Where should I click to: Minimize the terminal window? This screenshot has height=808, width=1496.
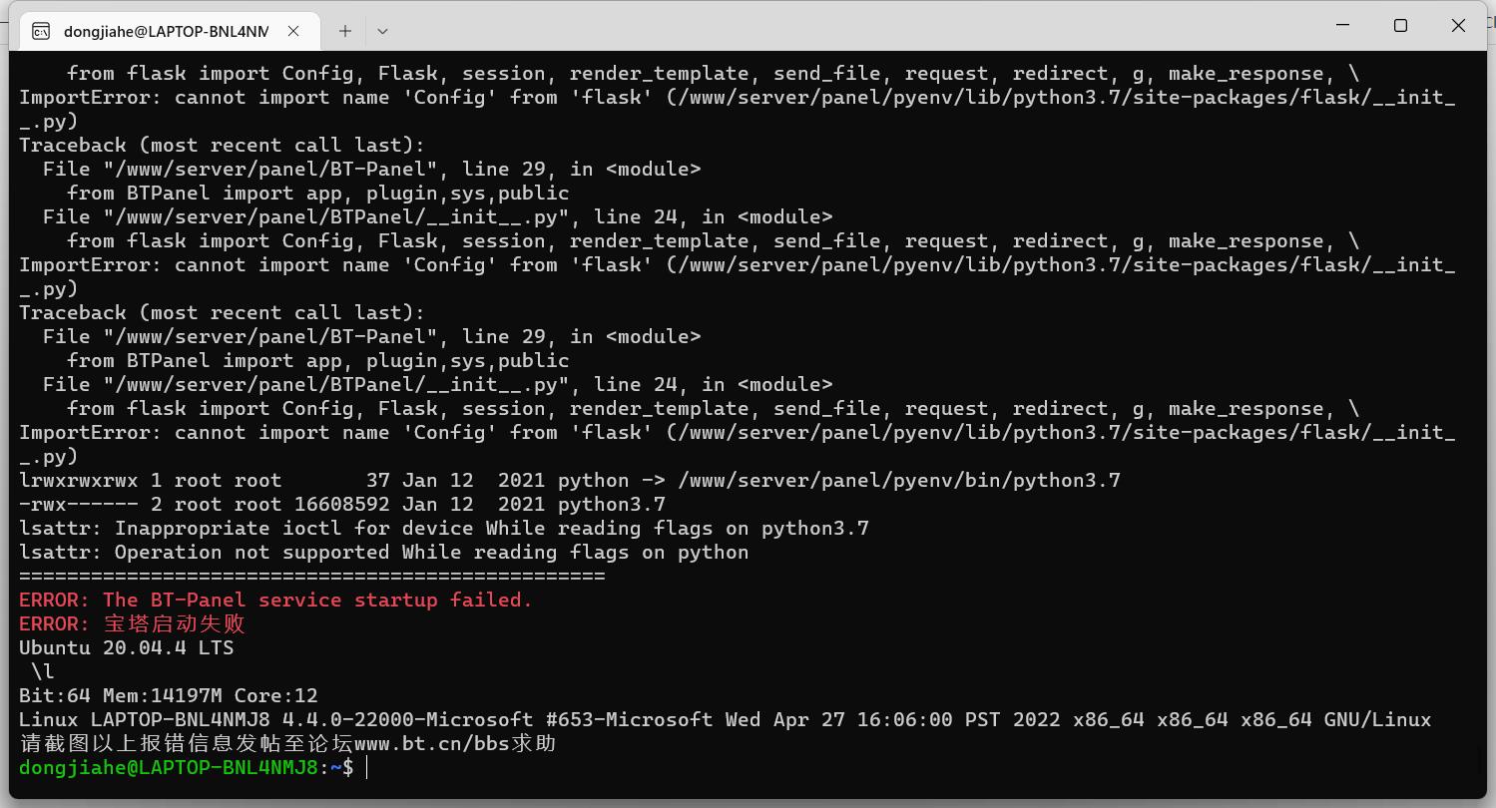(1343, 26)
